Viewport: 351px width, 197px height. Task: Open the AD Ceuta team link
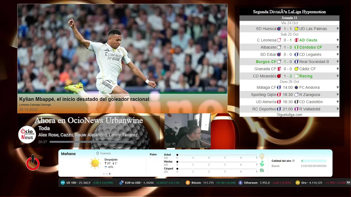click(x=308, y=40)
